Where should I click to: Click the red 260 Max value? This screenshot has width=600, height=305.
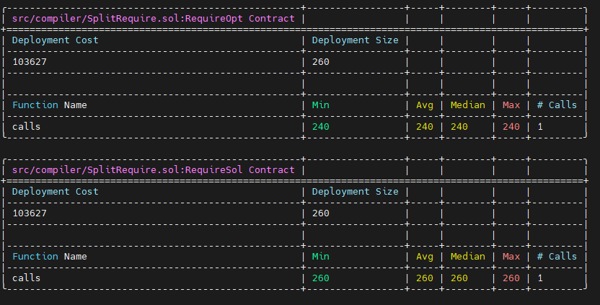coord(511,278)
